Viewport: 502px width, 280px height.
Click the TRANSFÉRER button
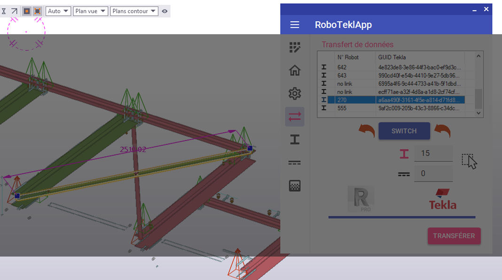(x=454, y=236)
